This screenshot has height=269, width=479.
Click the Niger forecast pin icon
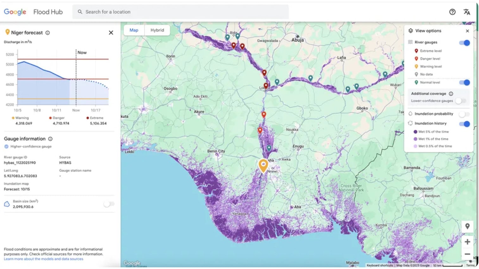(x=7, y=32)
